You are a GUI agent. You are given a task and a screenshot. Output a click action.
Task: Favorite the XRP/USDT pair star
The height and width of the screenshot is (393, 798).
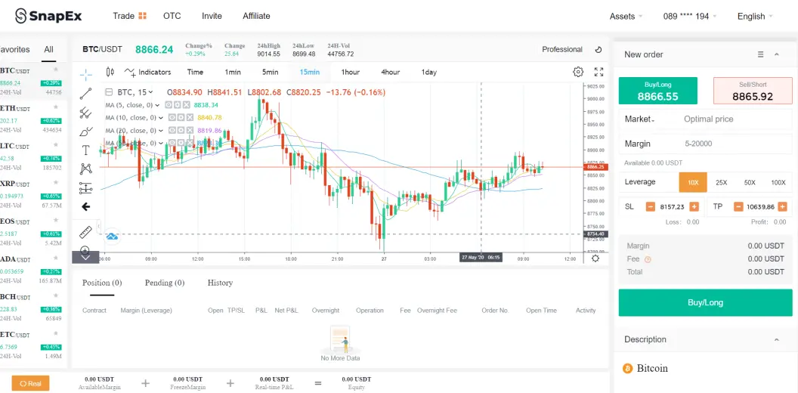tap(55, 183)
